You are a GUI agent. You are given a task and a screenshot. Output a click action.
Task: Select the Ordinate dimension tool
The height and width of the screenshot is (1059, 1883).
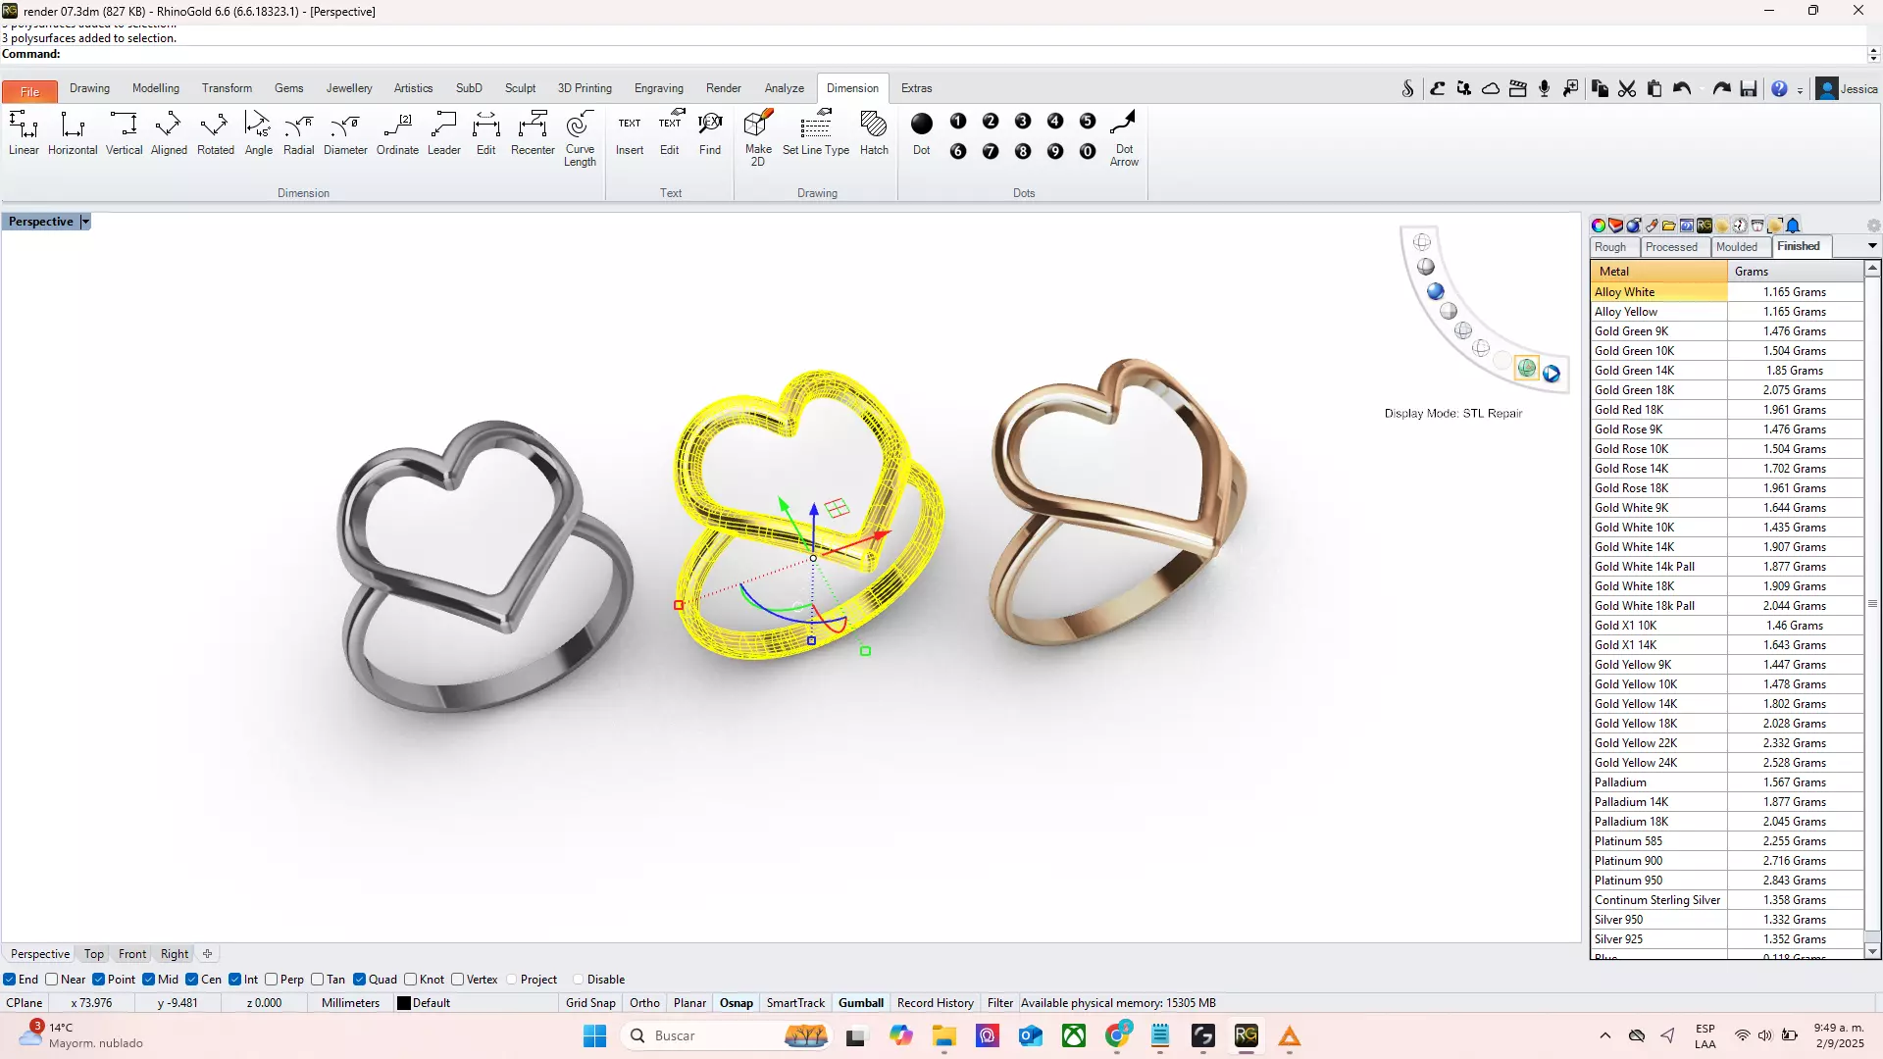point(397,132)
